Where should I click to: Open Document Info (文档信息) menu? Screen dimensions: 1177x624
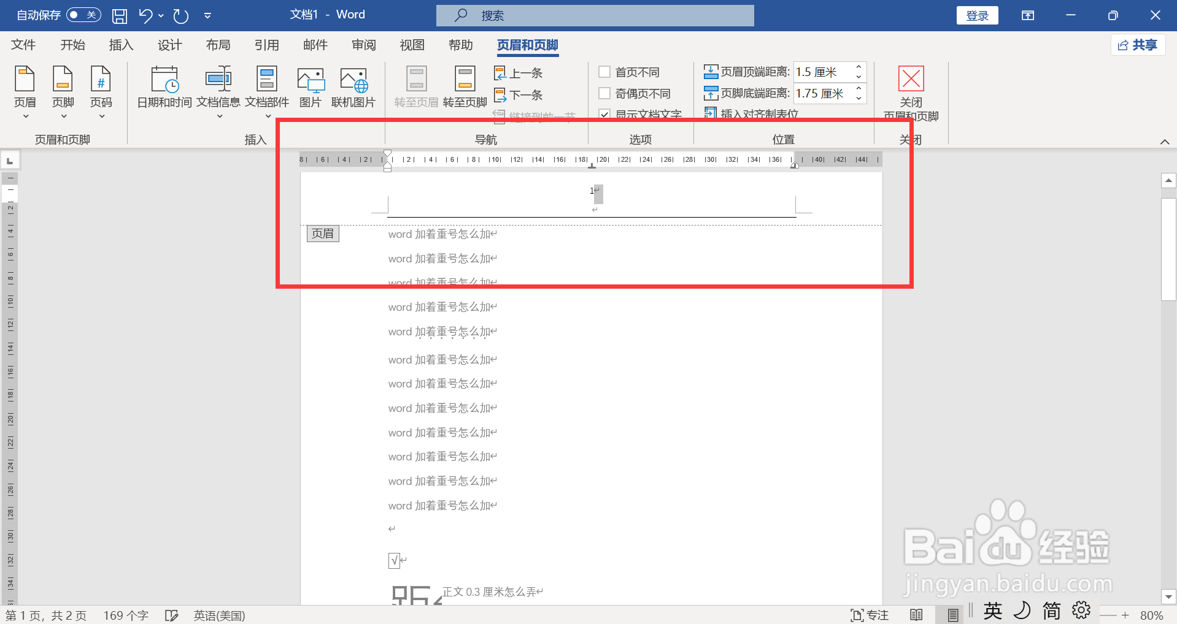point(218,92)
